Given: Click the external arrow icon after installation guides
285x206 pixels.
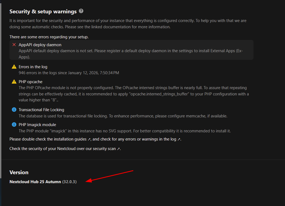Looking at the screenshot, I should click(89, 139).
